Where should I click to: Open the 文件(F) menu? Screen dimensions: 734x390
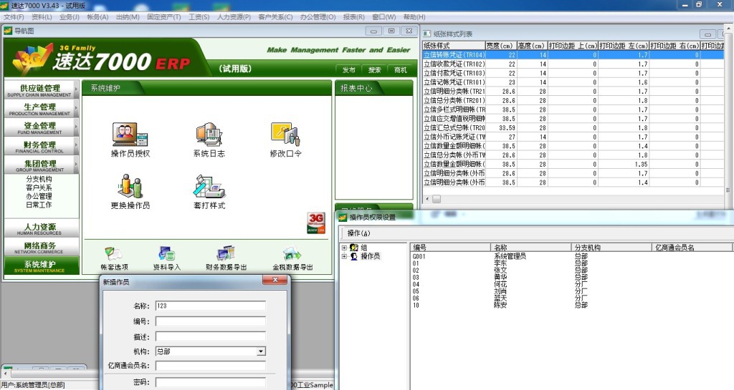[x=14, y=16]
